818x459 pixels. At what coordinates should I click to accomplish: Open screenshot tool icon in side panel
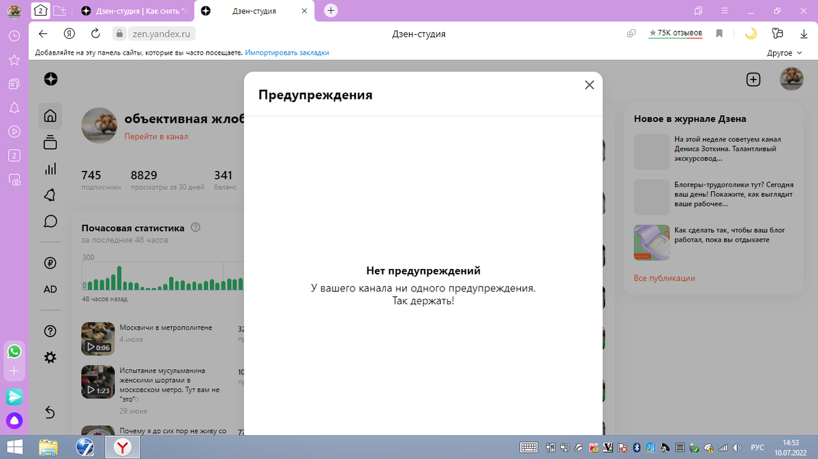tap(14, 180)
